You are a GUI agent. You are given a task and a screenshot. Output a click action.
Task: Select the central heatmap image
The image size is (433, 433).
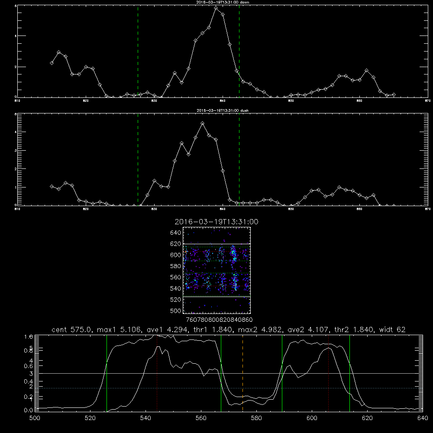[217, 270]
